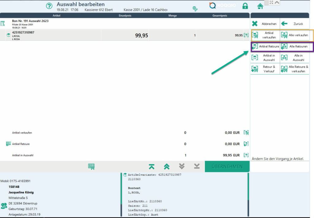The width and height of the screenshot is (314, 218).
Task: Collapse the top-right chevron up arrow
Action: coord(277,2)
